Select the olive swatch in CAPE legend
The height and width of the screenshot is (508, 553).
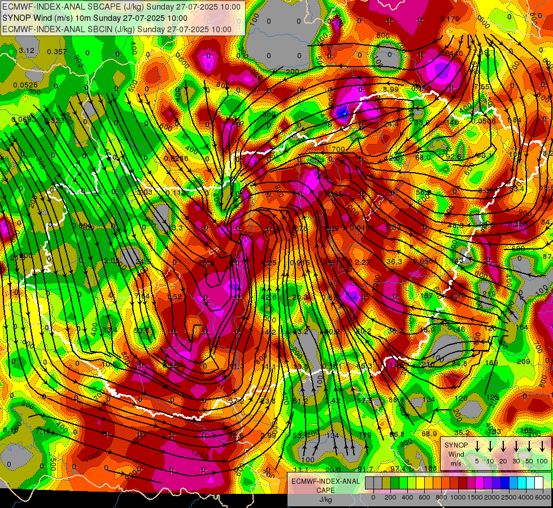[386, 483]
